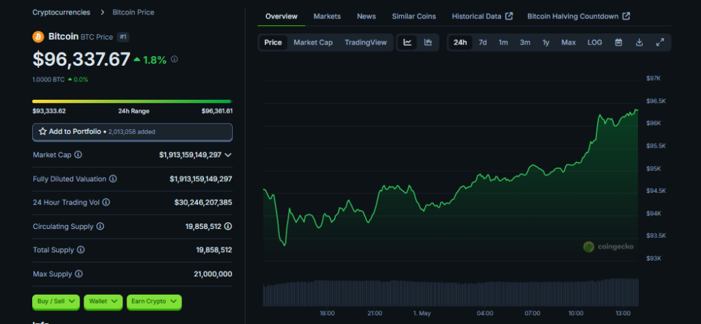
Task: Select the TradingView chart mode
Action: coord(366,42)
